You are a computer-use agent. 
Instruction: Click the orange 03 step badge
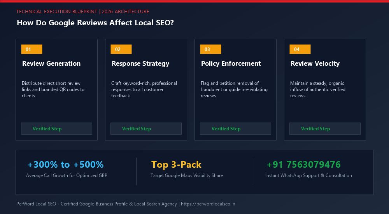[x=210, y=49]
